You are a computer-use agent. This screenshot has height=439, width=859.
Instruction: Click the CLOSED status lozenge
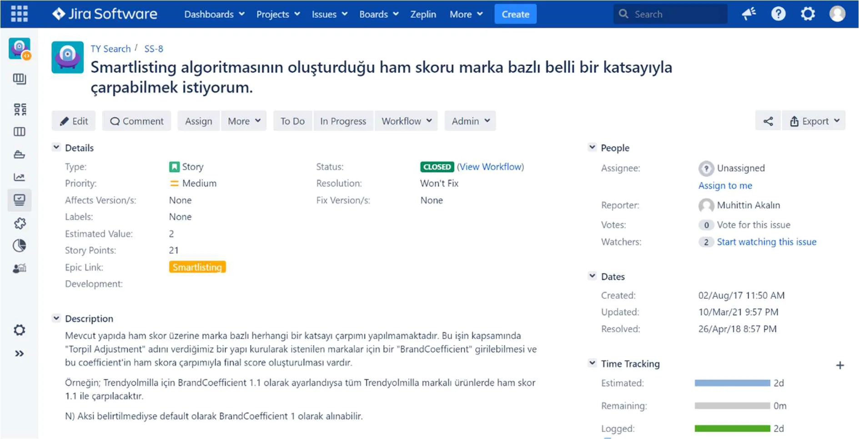click(437, 167)
